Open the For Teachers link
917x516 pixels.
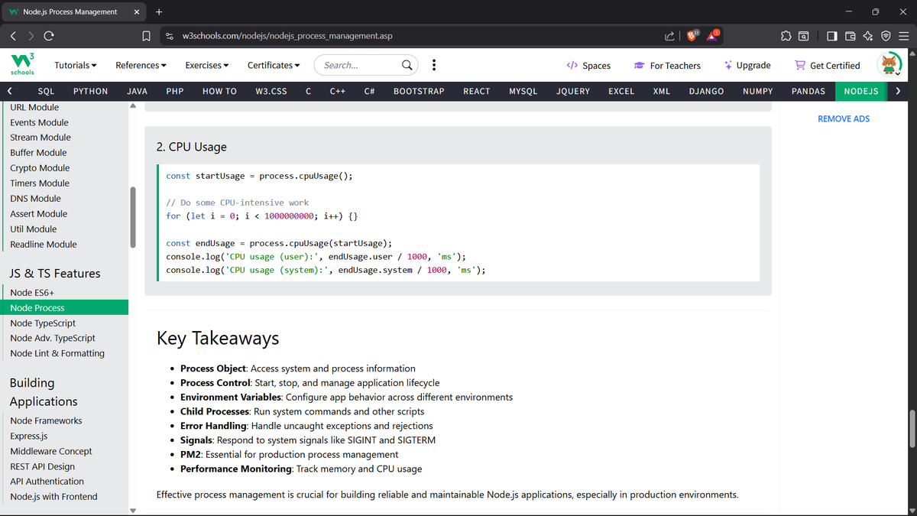(x=667, y=66)
